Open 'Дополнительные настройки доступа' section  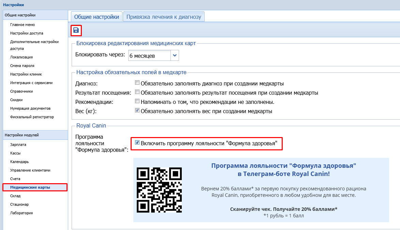click(34, 45)
